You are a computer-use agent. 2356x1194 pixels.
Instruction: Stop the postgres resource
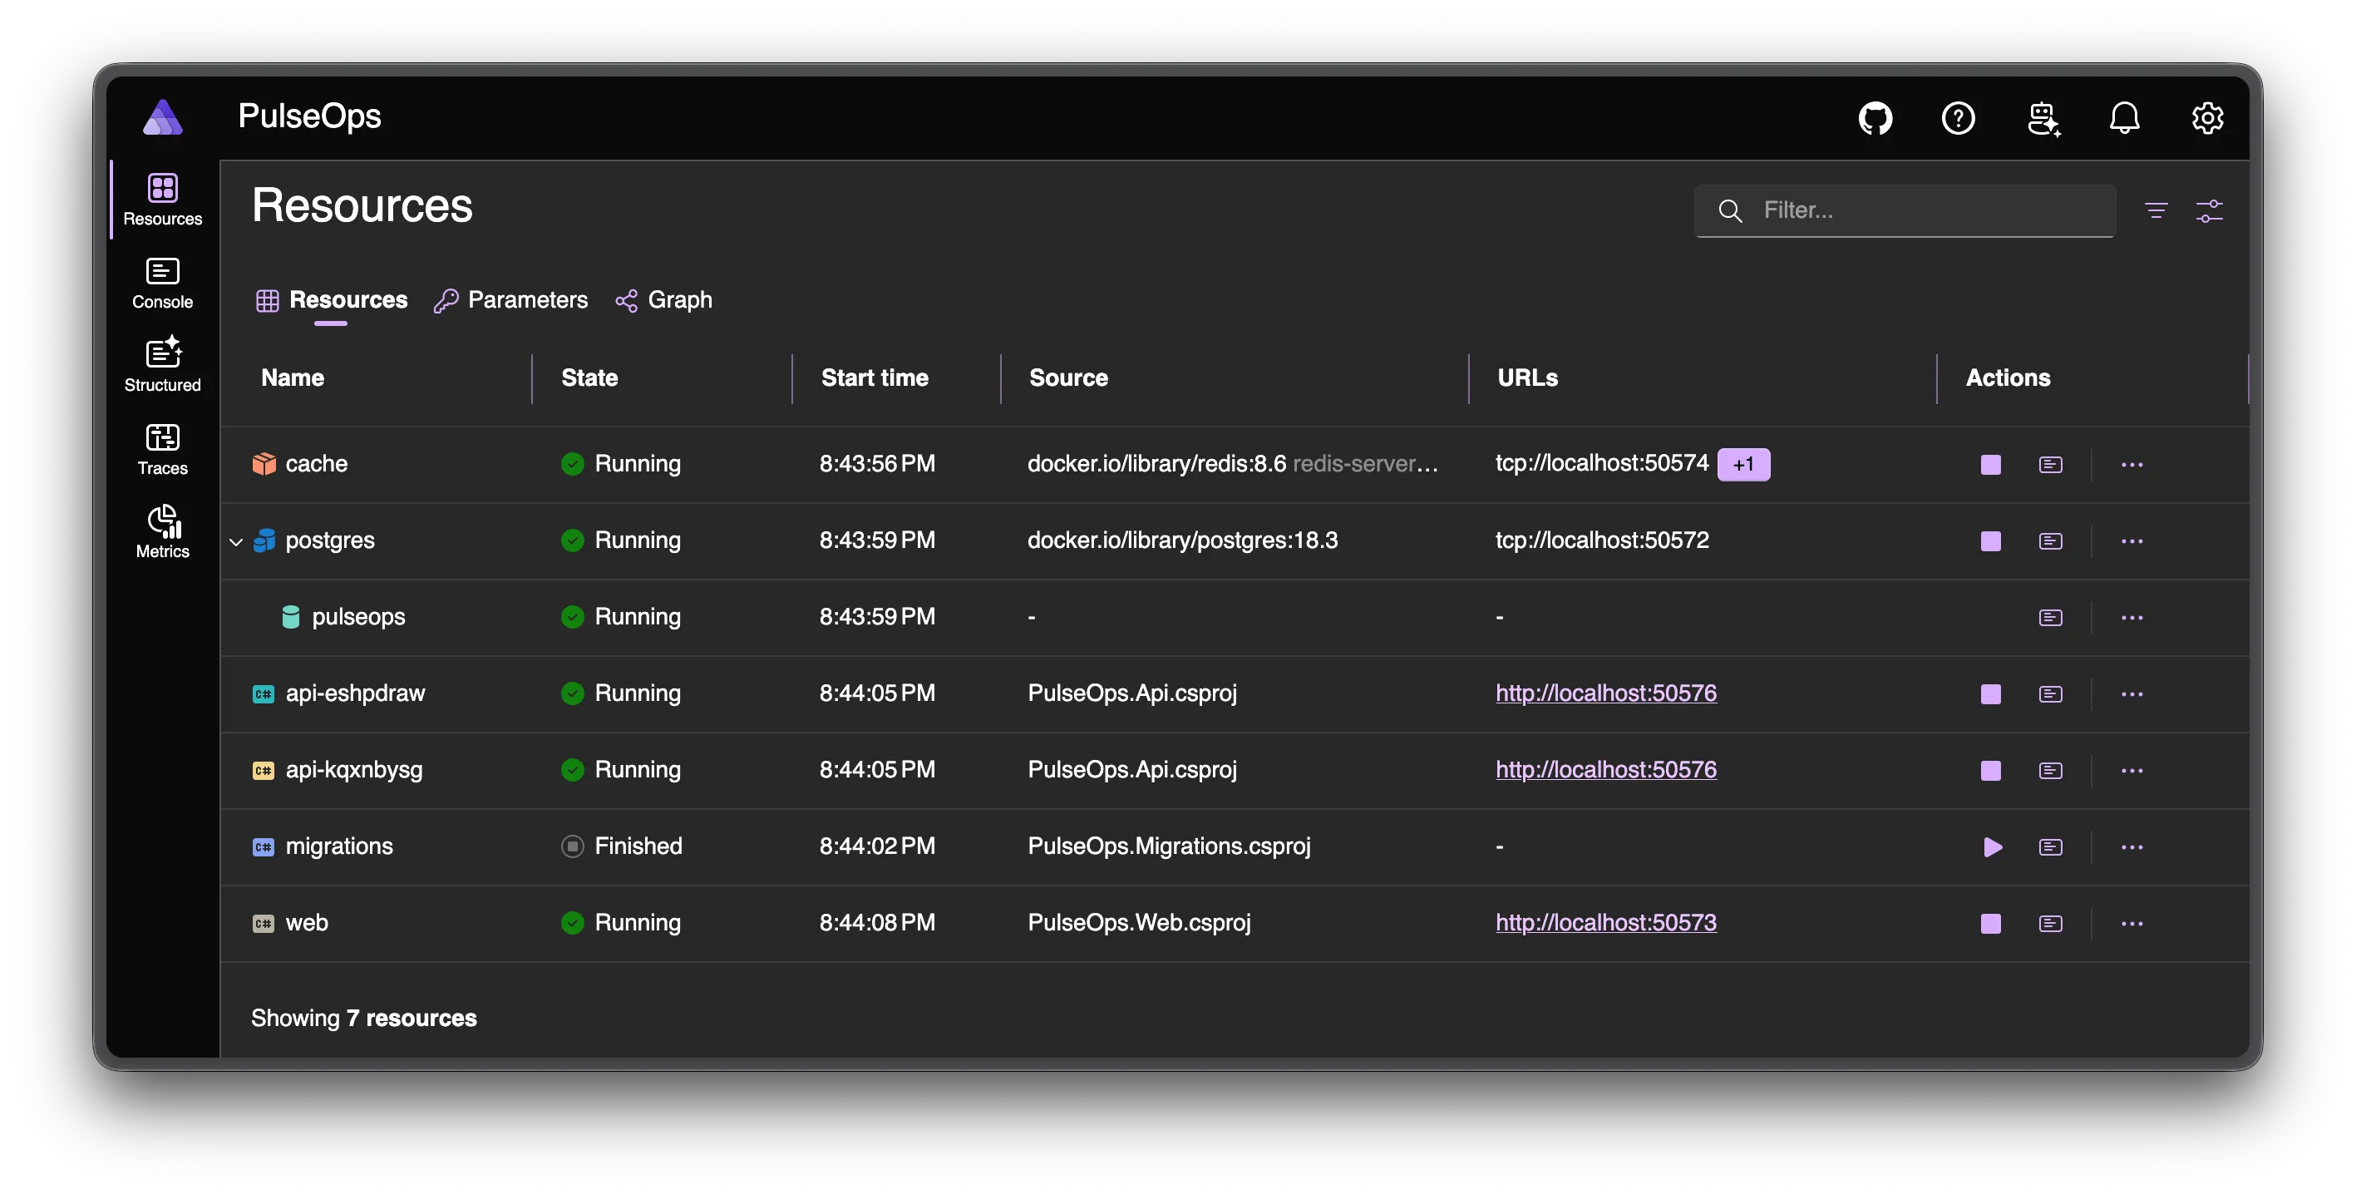click(x=1990, y=540)
